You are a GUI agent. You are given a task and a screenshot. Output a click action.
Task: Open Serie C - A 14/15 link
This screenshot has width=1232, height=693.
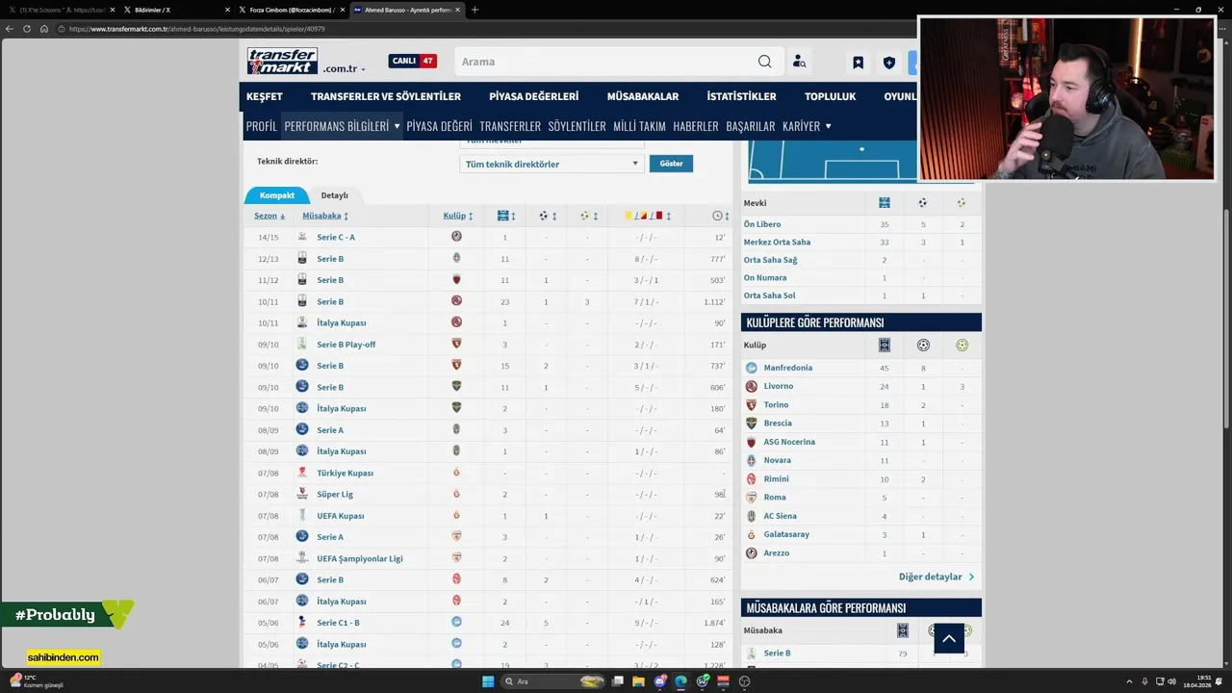pyautogui.click(x=336, y=238)
